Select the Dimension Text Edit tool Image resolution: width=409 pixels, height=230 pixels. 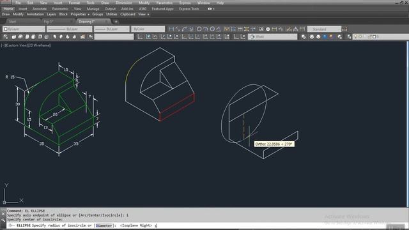tap(296, 29)
